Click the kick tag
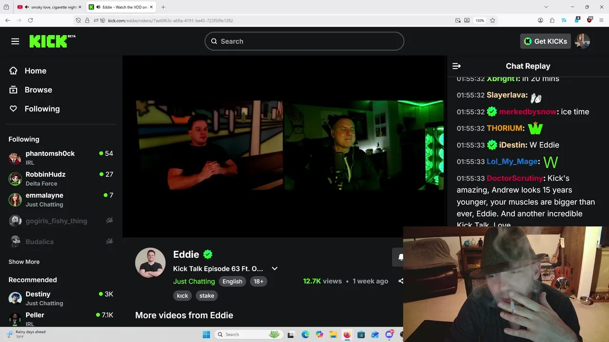Screen dimensions: 609x342 pos(183,295)
